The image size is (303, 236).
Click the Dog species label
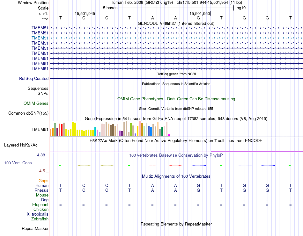click(45, 200)
